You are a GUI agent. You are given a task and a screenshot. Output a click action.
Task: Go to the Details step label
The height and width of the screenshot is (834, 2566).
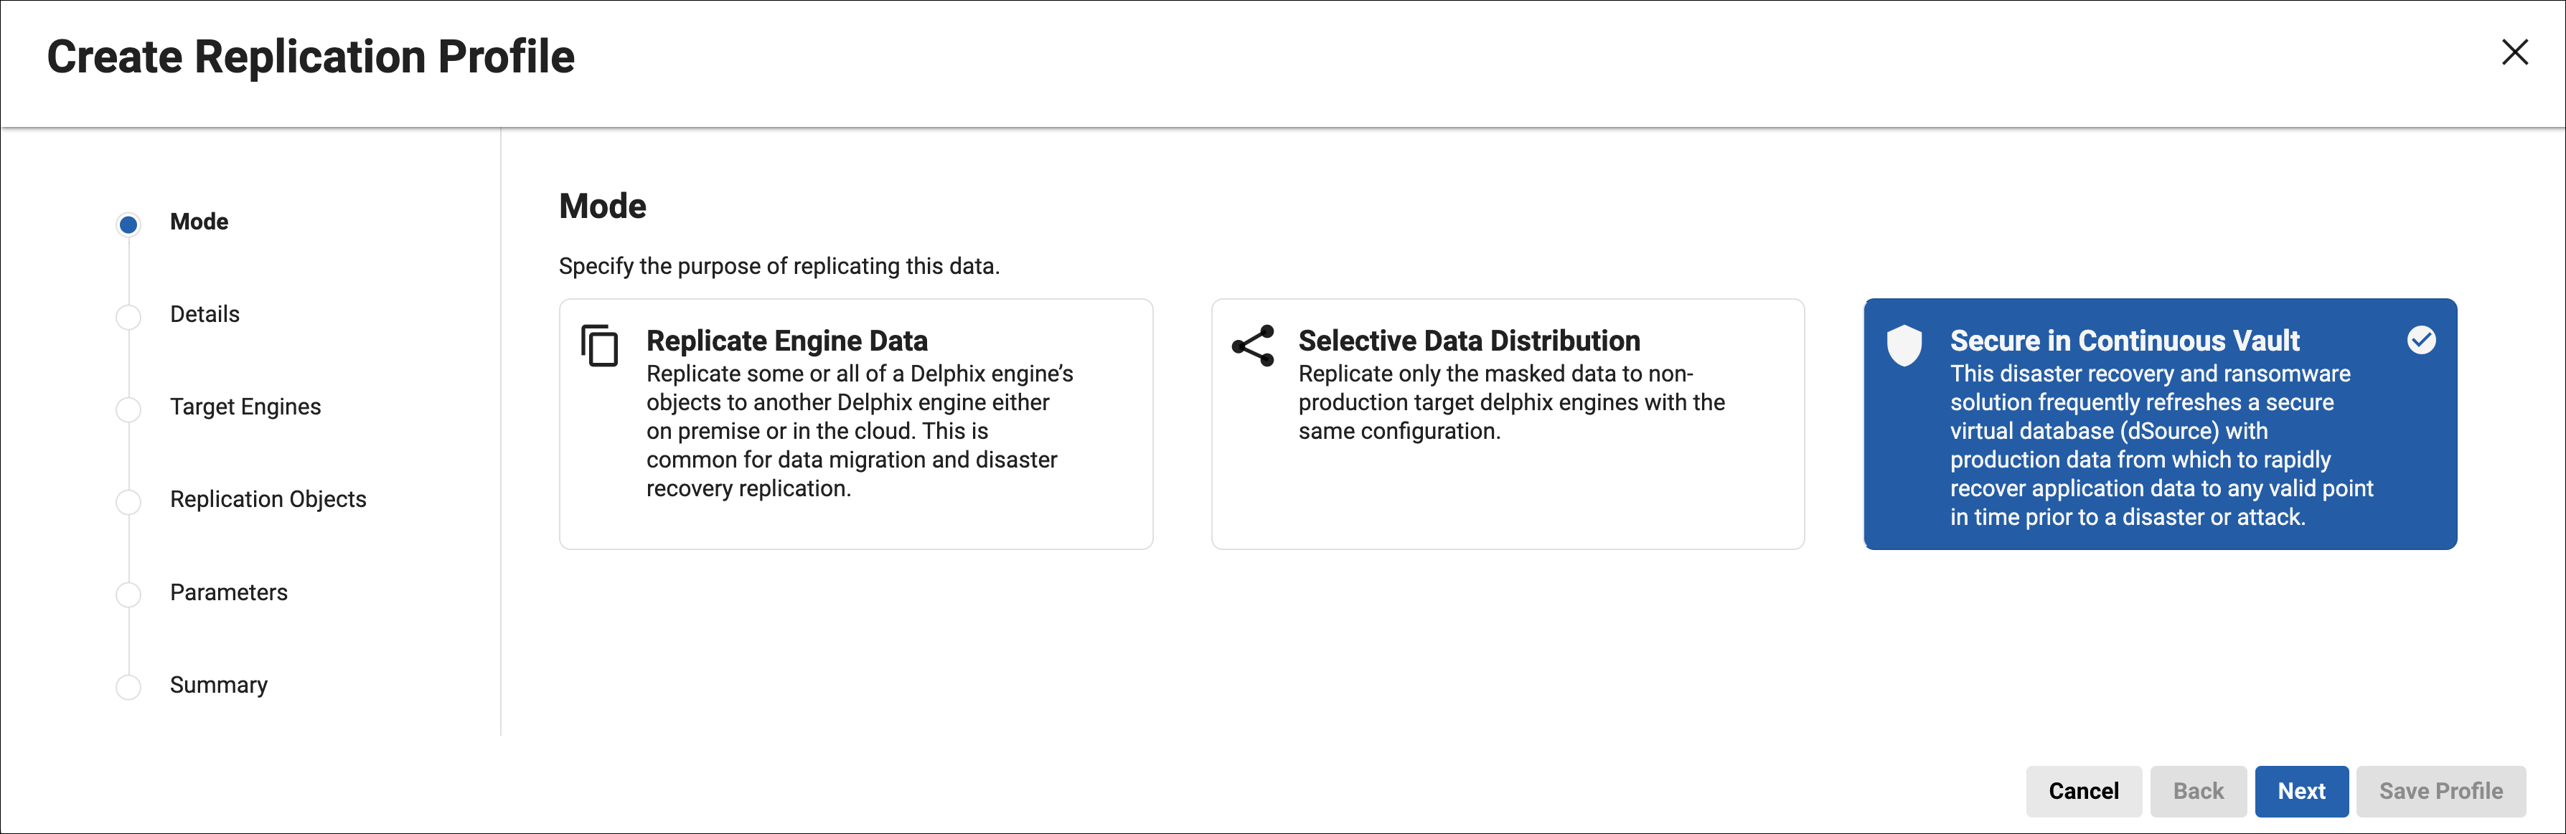(x=205, y=315)
